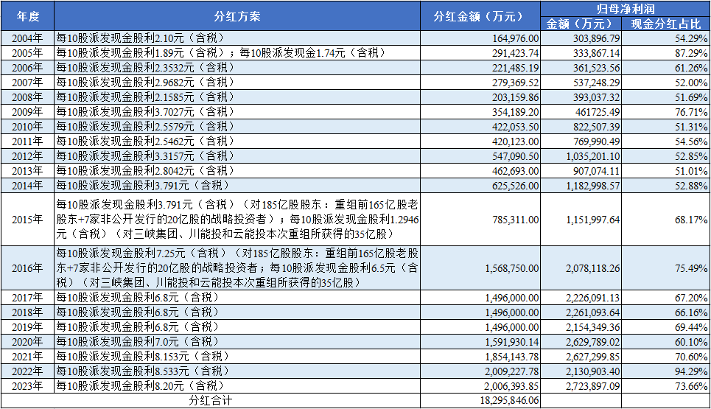Select the 2015年 row label
Image resolution: width=711 pixels, height=409 pixels.
27,220
